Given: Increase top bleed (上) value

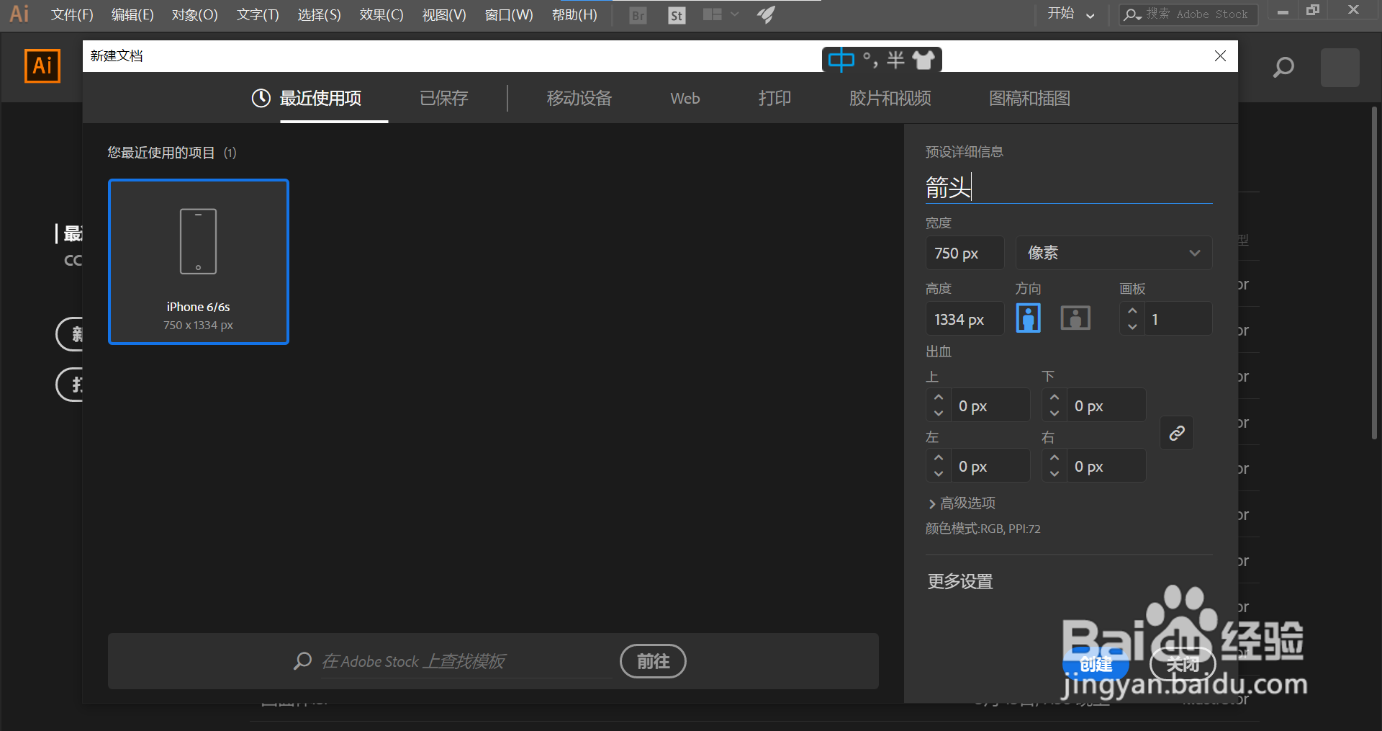Looking at the screenshot, I should 938,398.
